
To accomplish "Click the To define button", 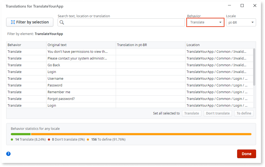I will [x=244, y=113].
